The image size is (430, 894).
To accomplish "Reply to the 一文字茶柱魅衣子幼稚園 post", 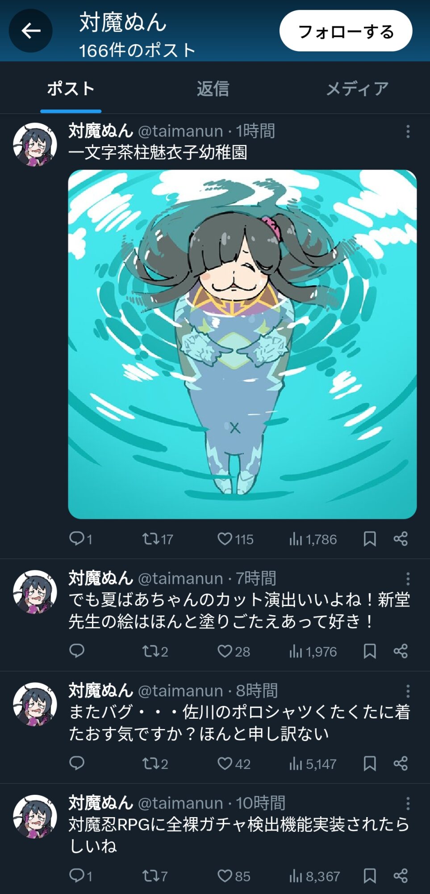I will 81,539.
